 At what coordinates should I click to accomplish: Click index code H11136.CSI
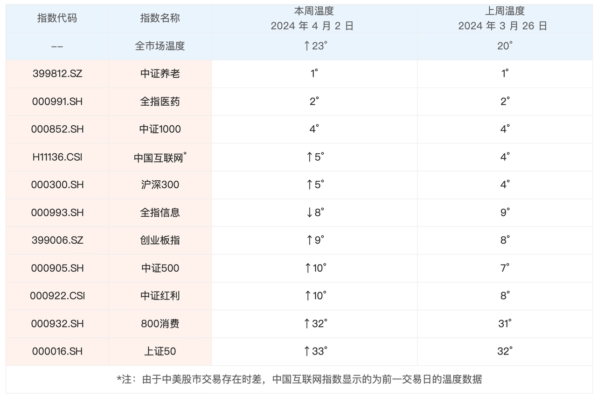57,157
